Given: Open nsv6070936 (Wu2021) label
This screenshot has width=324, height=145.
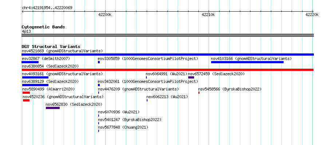Looking at the screenshot, I should point(119,112).
